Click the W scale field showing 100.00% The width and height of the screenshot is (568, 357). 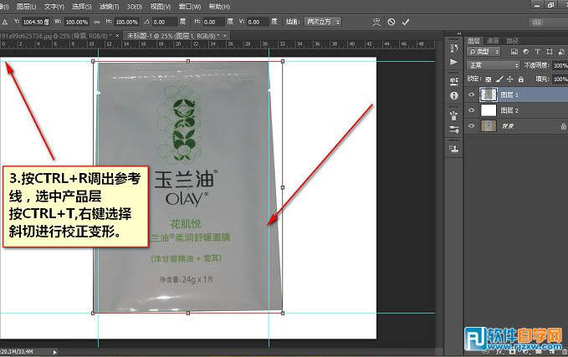[77, 22]
